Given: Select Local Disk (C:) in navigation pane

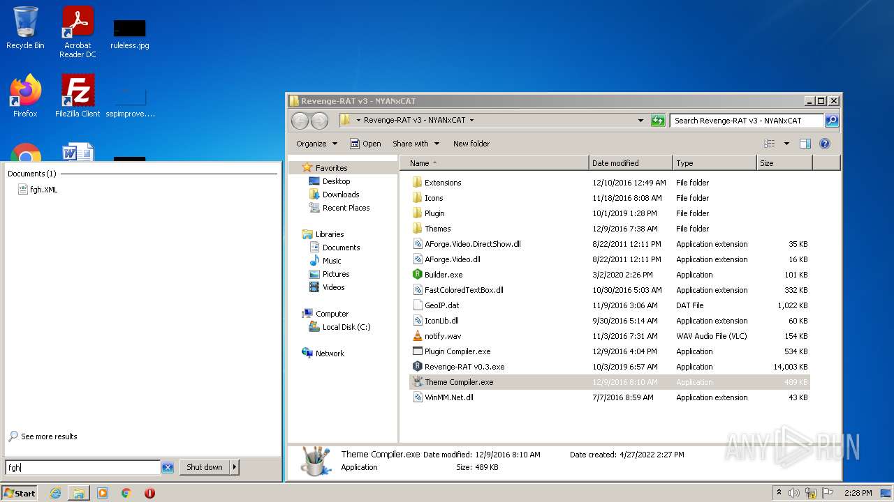Looking at the screenshot, I should click(339, 327).
